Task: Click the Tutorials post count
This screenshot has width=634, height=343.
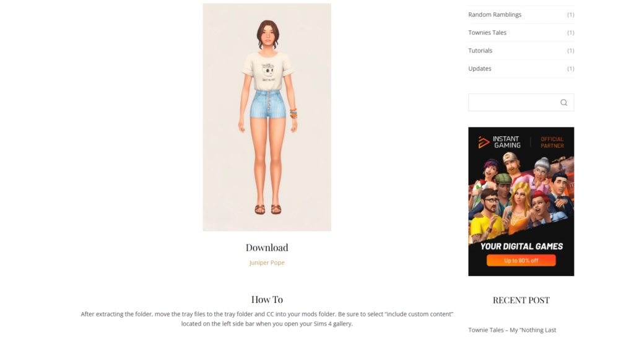Action: click(x=570, y=51)
